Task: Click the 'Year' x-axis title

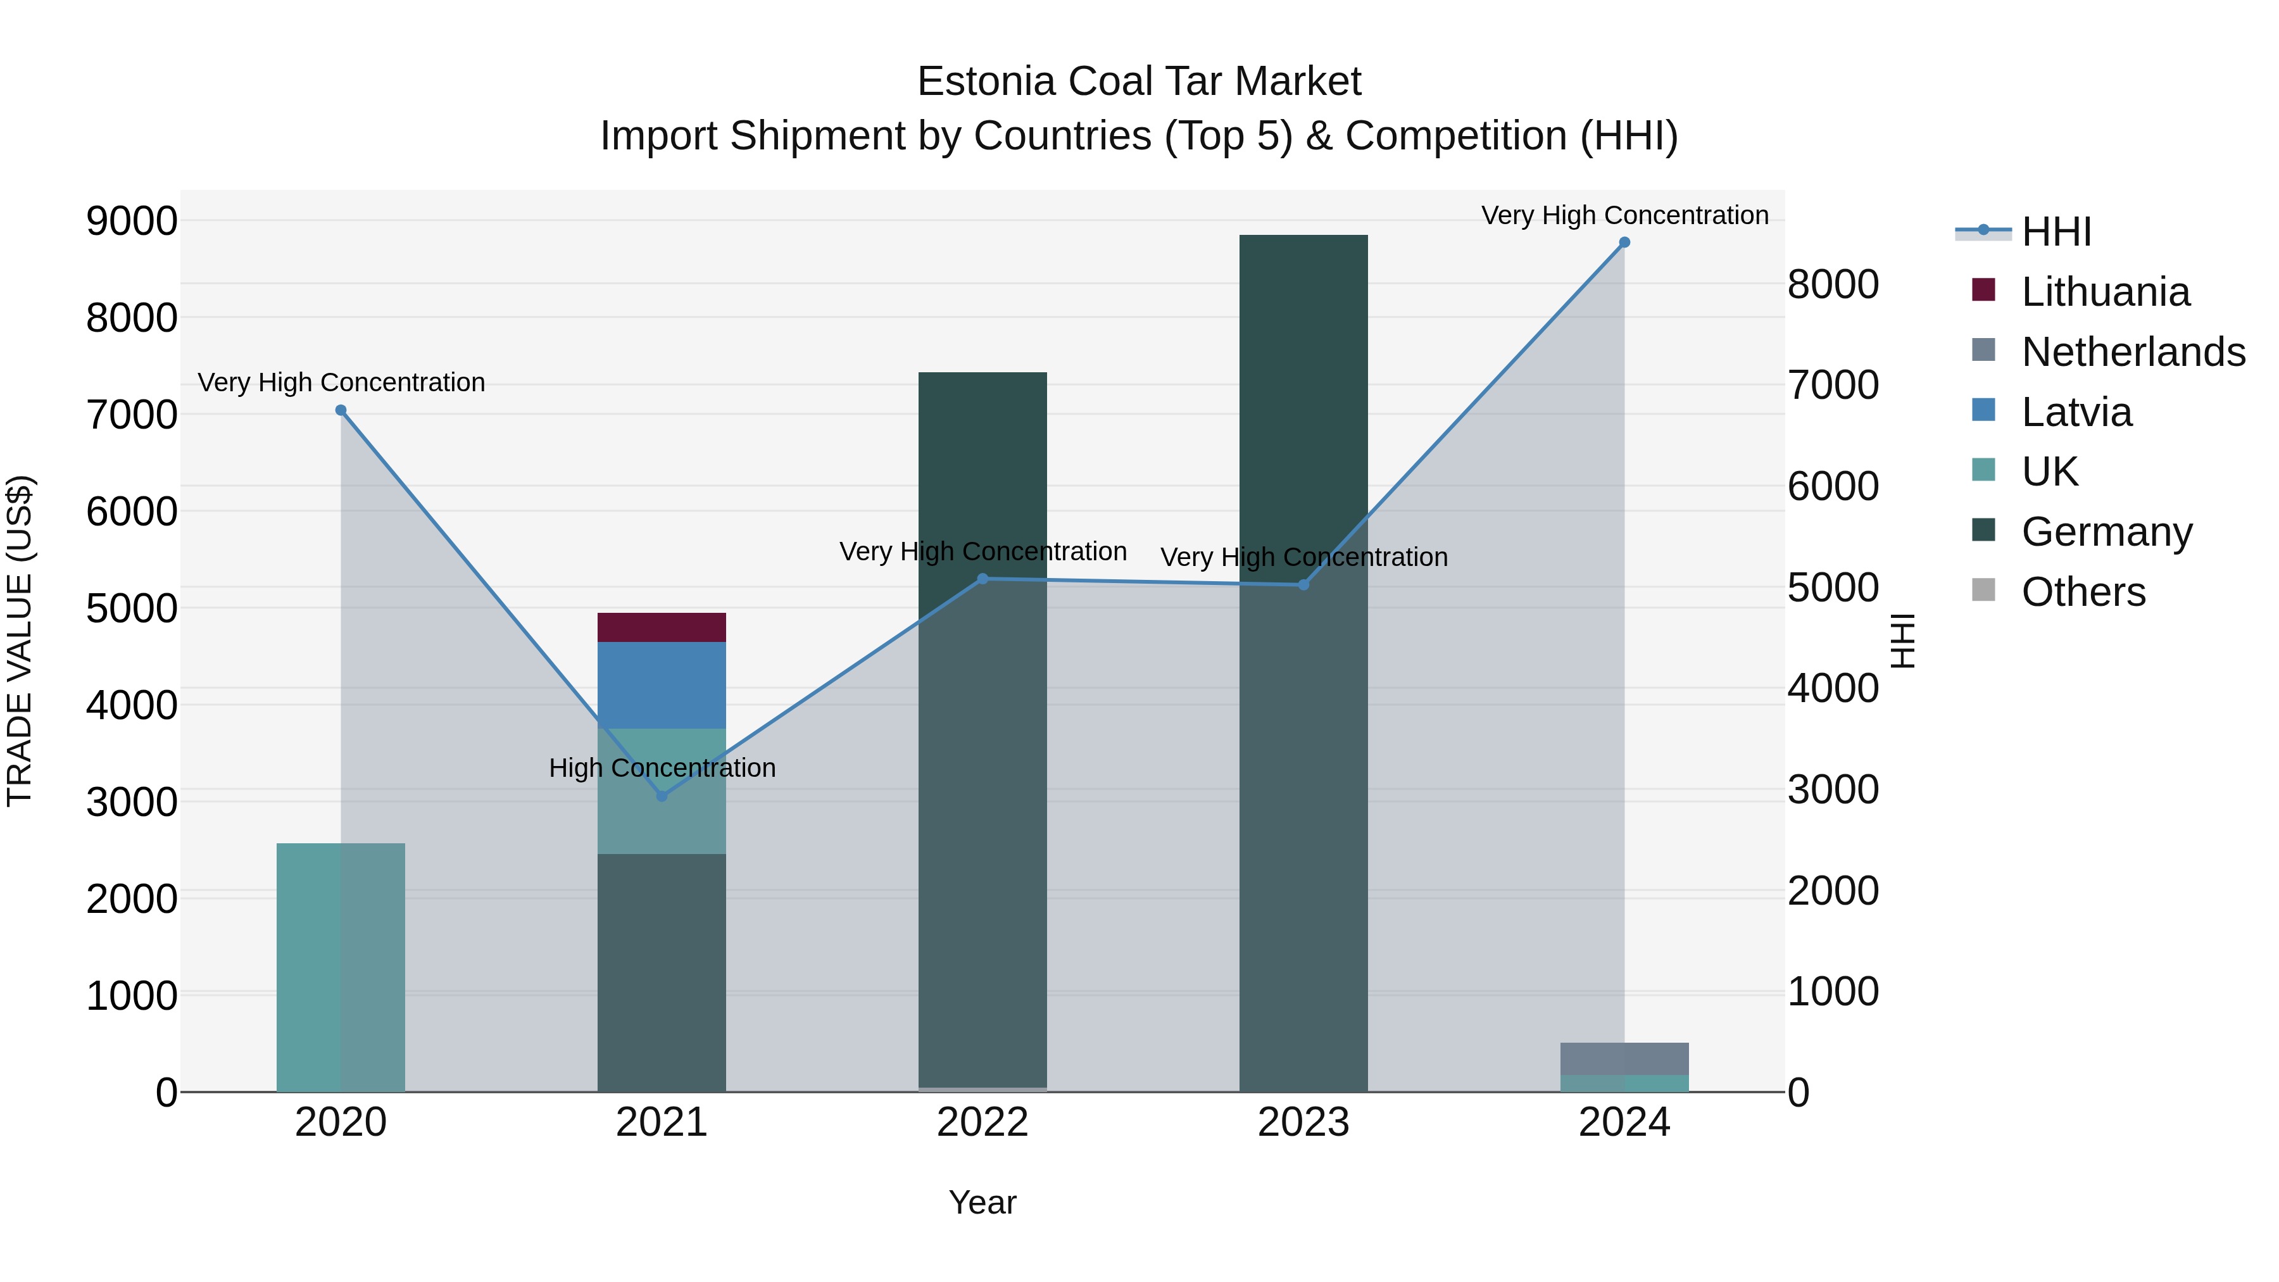Action: coord(982,1203)
